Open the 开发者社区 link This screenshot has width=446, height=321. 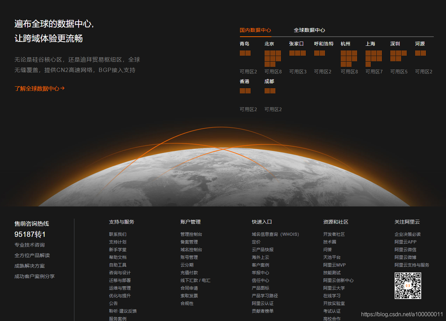(334, 234)
